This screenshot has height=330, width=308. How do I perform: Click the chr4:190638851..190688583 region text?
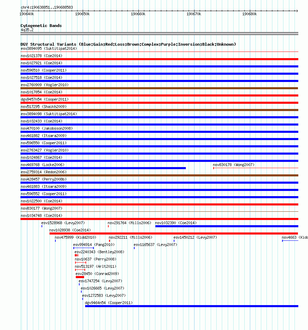click(x=47, y=7)
